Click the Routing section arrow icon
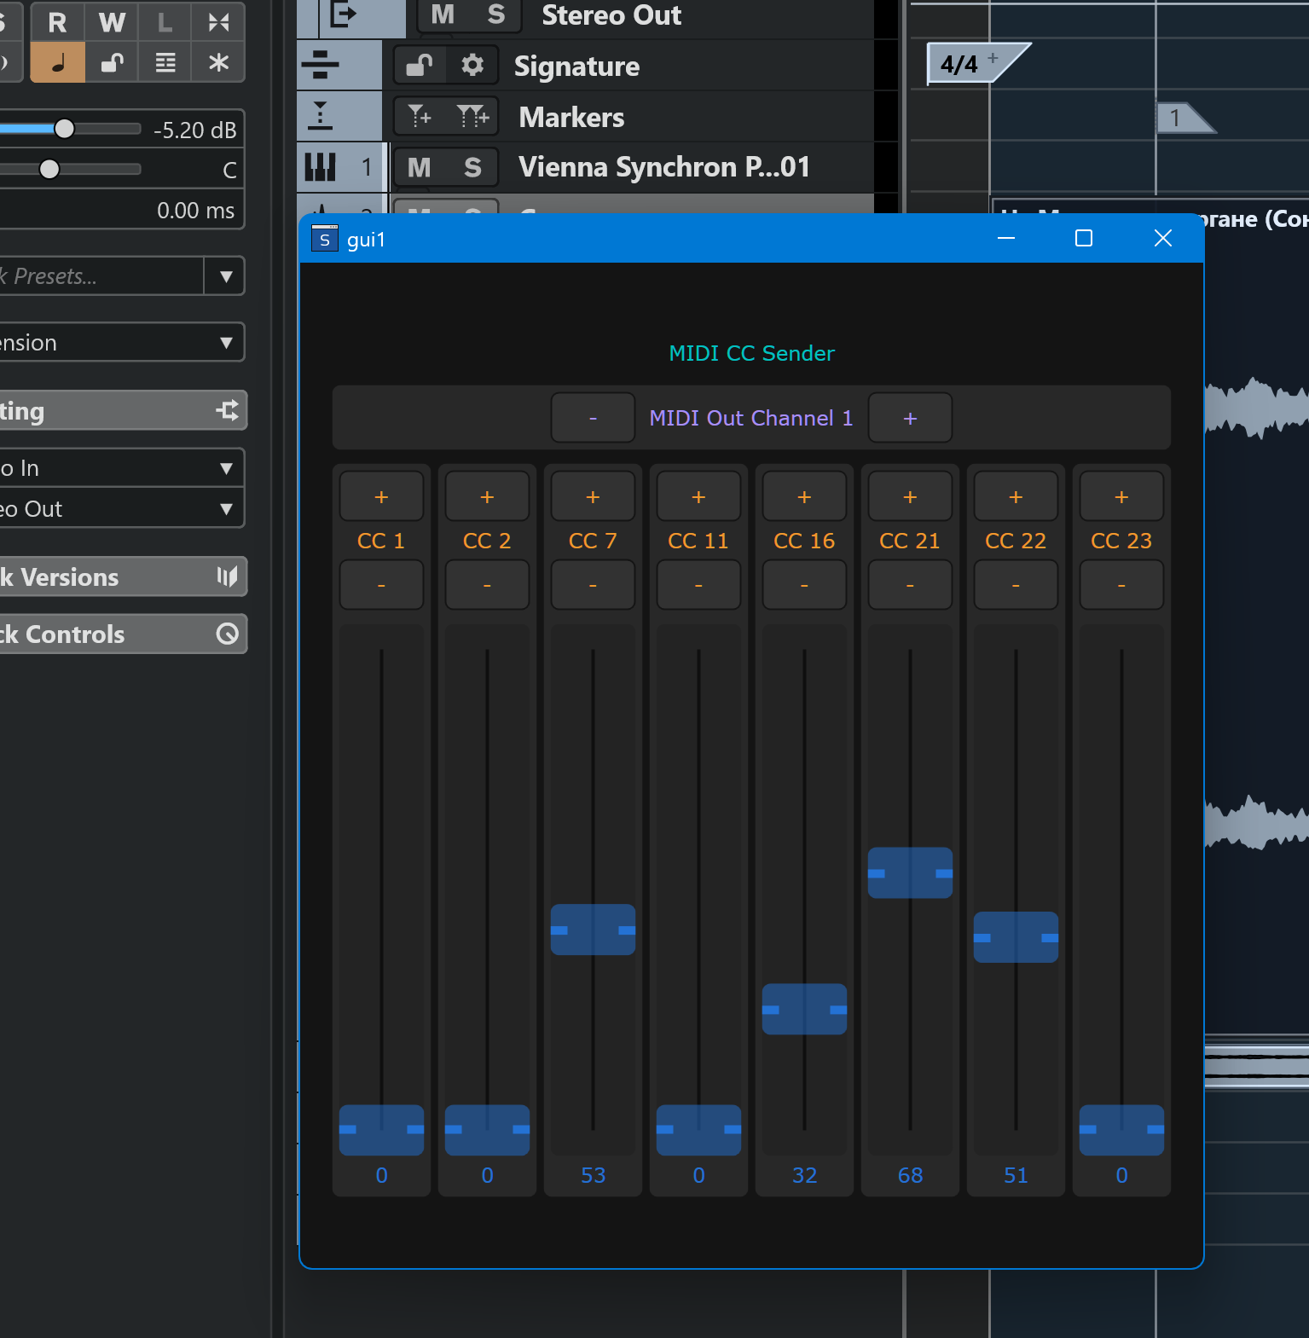The height and width of the screenshot is (1338, 1309). [227, 411]
